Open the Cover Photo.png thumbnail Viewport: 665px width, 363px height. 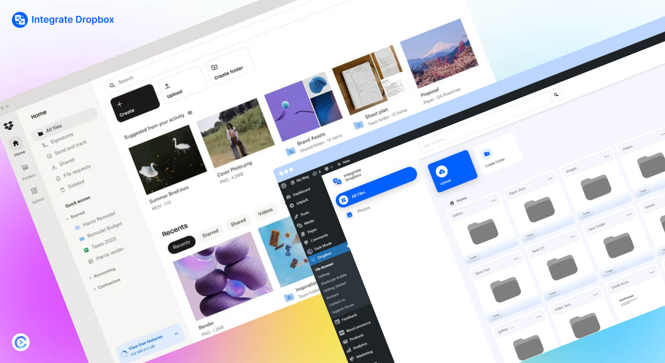pyautogui.click(x=235, y=132)
